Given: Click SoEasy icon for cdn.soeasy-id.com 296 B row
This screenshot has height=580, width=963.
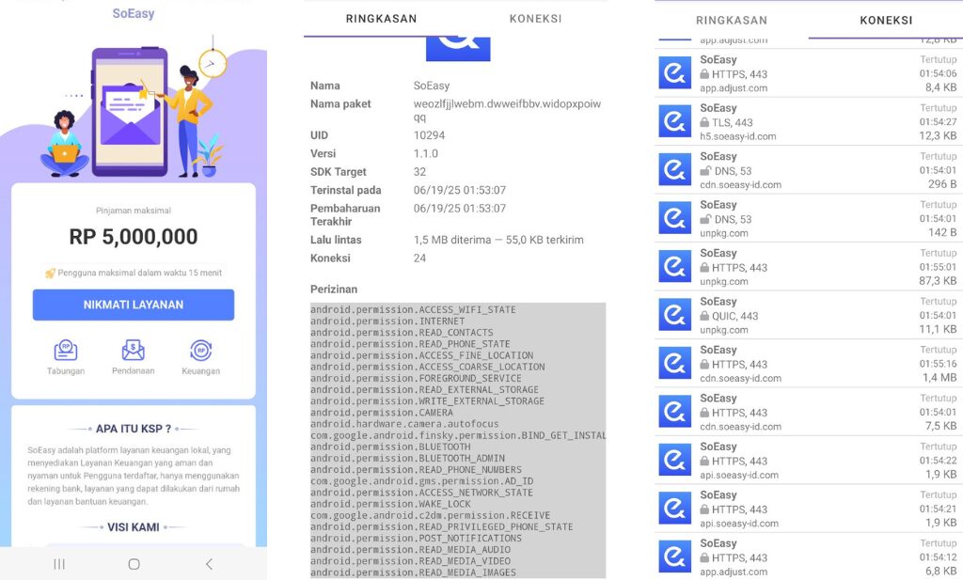Looking at the screenshot, I should click(x=675, y=170).
